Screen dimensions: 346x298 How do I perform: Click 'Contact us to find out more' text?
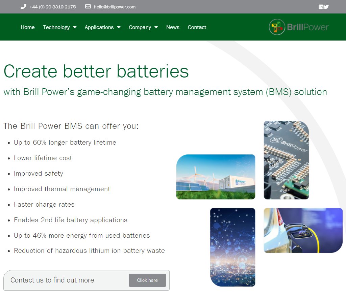tap(52, 280)
